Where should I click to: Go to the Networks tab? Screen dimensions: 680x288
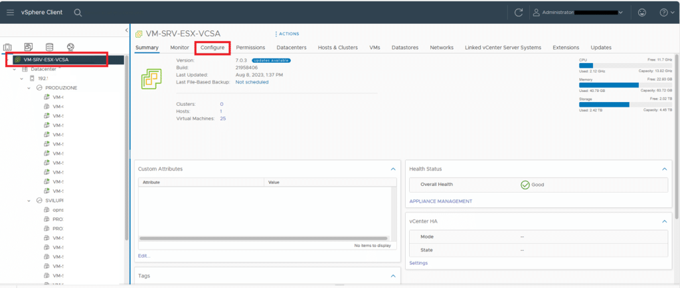442,48
